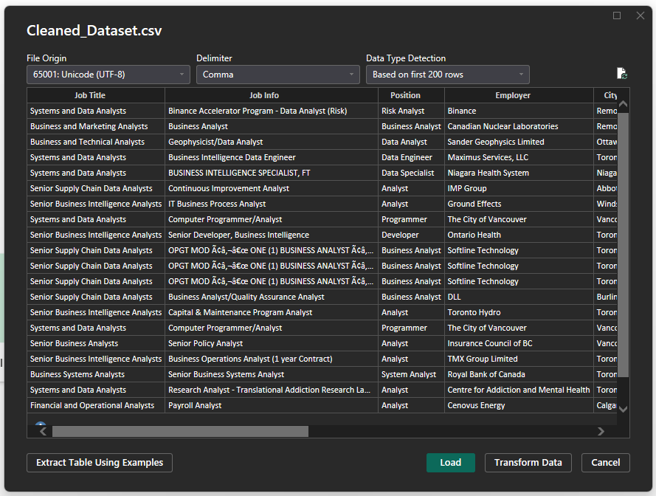
Task: Click BUSINESS INTELLIGENCE SPECIALIST, FT cell
Action: (x=272, y=173)
